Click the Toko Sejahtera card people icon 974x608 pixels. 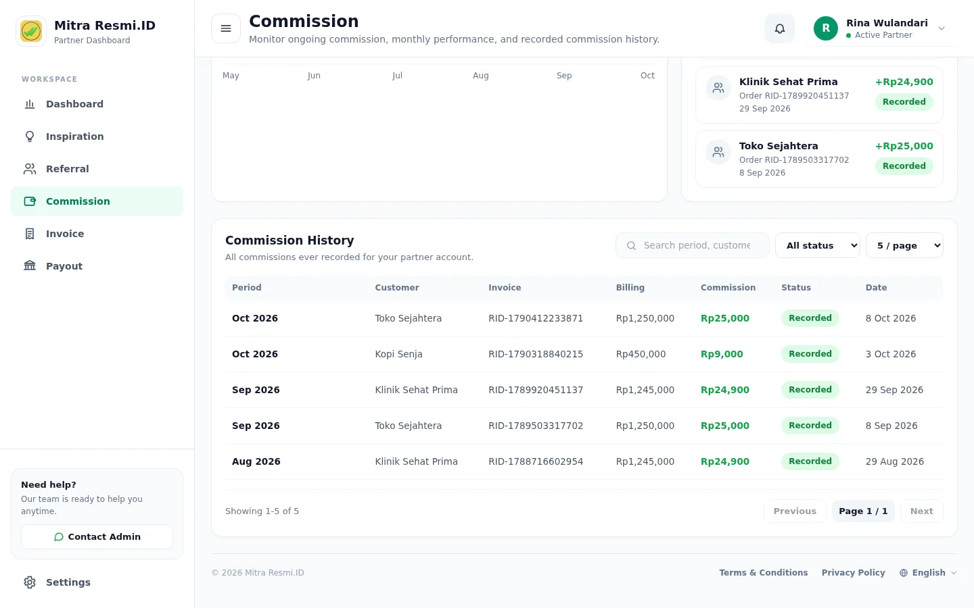pos(718,152)
